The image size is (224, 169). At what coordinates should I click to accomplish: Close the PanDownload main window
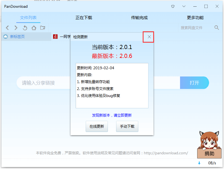217,6
